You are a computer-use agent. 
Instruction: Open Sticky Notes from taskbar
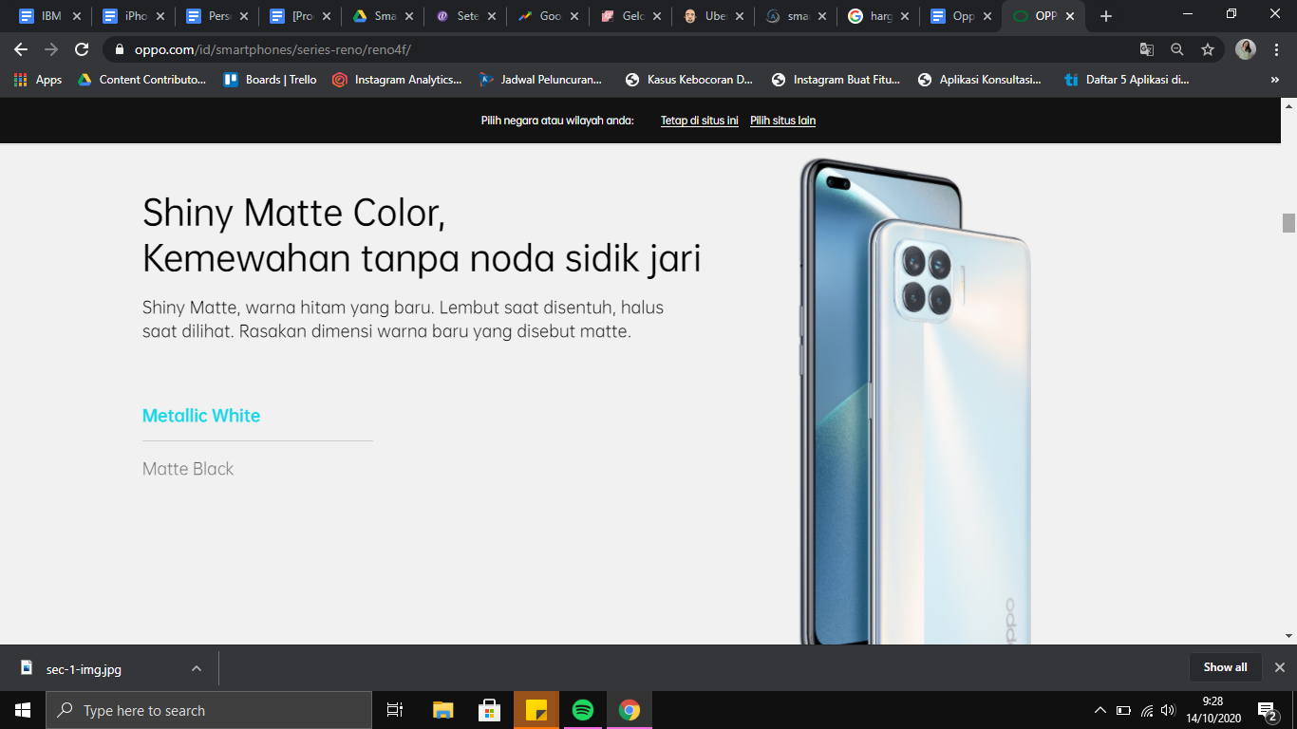click(x=536, y=710)
